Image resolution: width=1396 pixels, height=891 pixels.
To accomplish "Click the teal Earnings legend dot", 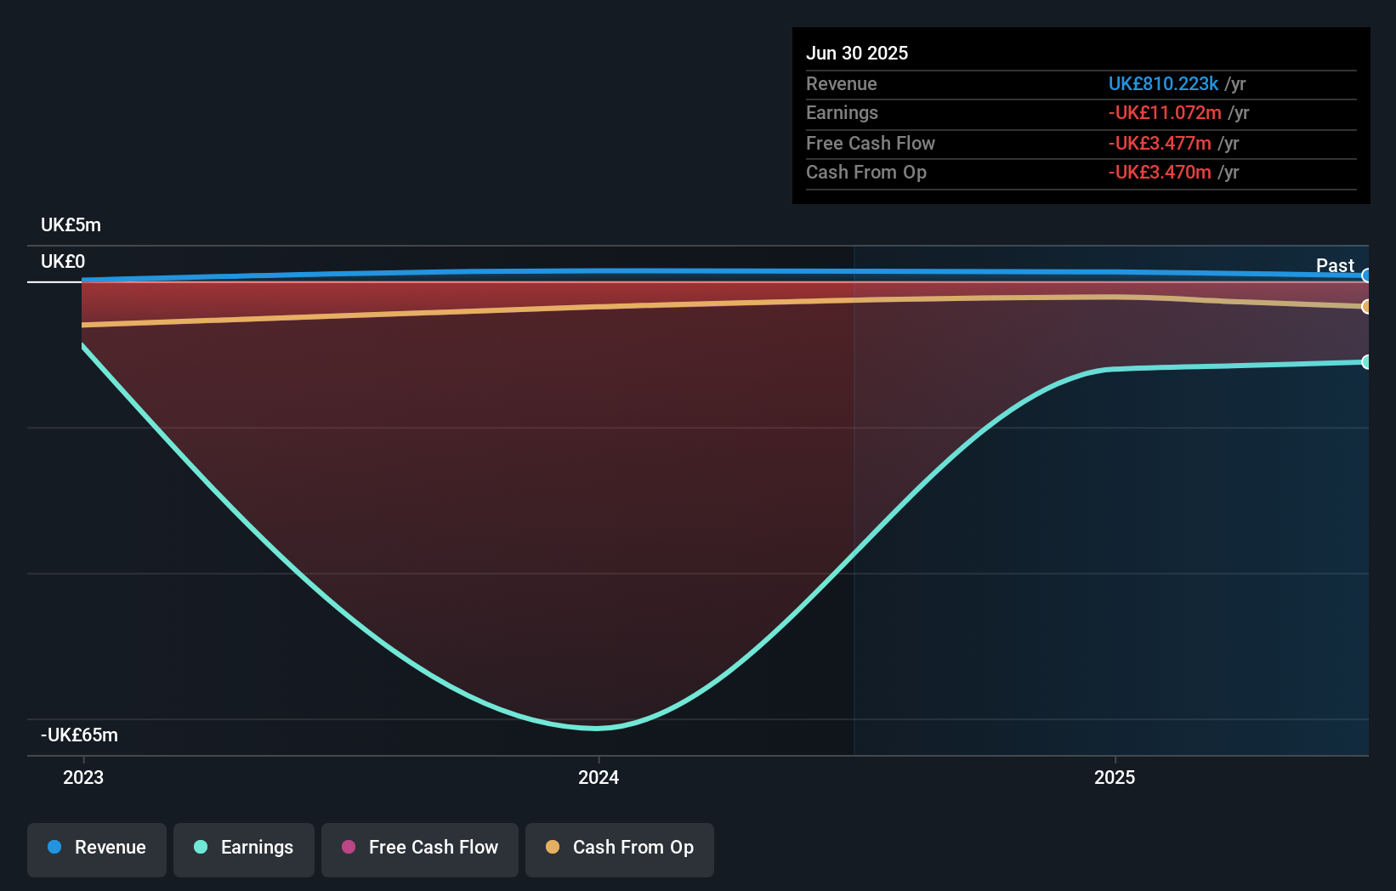I will (x=201, y=847).
